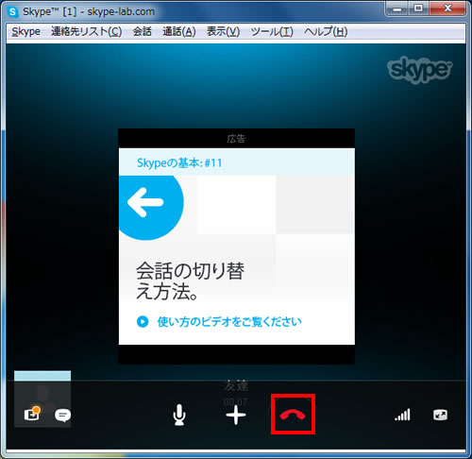Click the blue circle back arrow in the ad
The height and width of the screenshot is (459, 472).
point(151,208)
